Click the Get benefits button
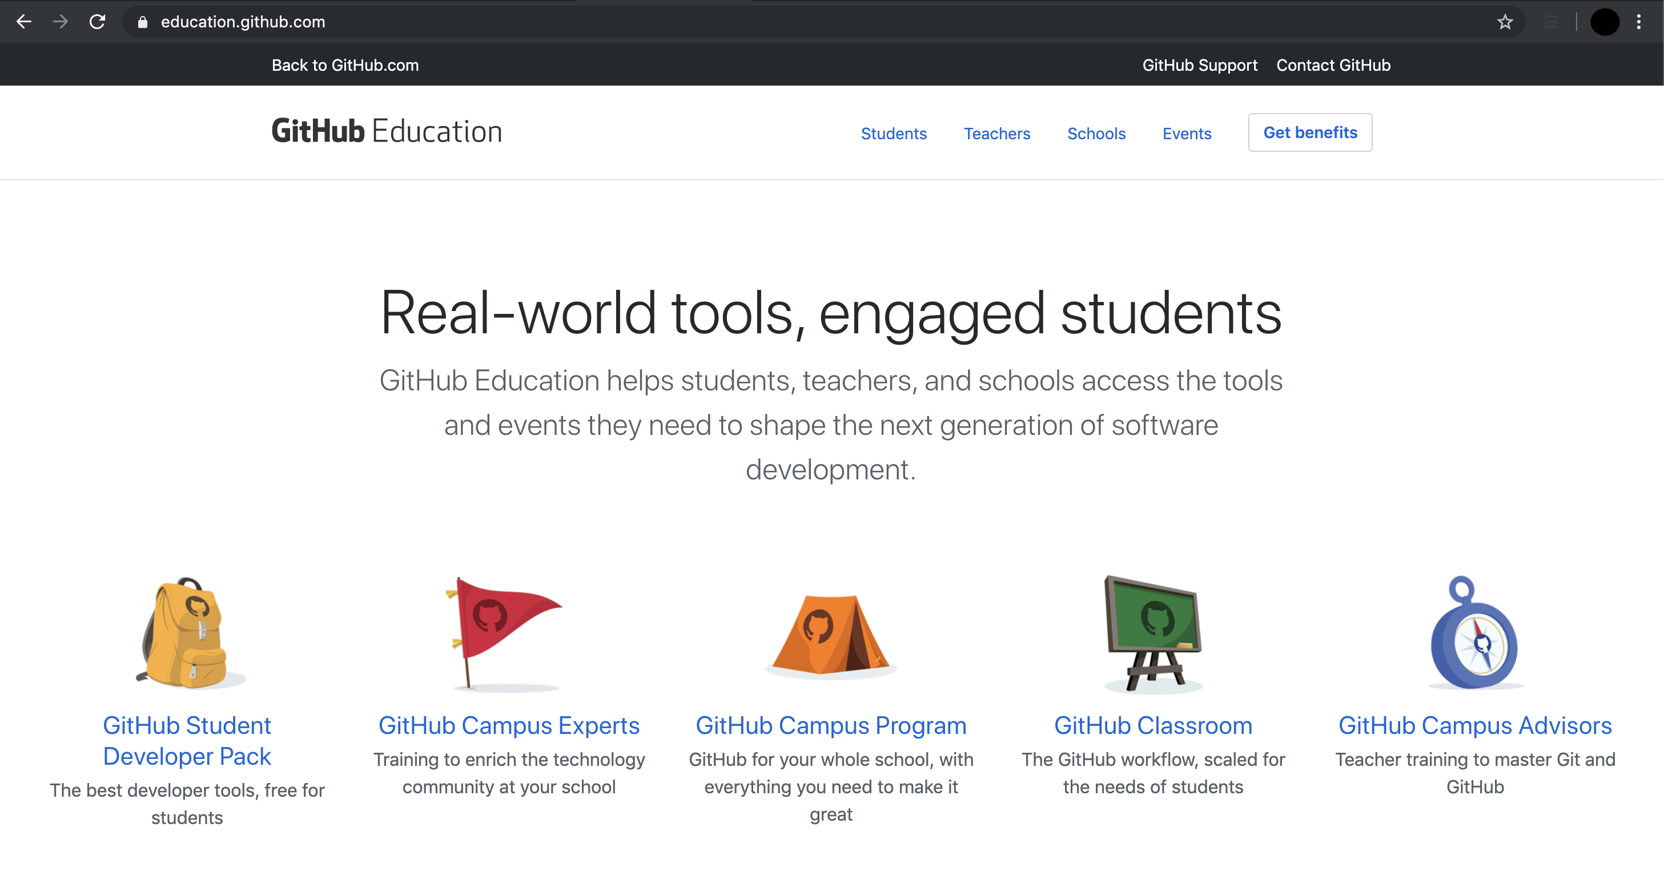The height and width of the screenshot is (888, 1664). pyautogui.click(x=1310, y=132)
